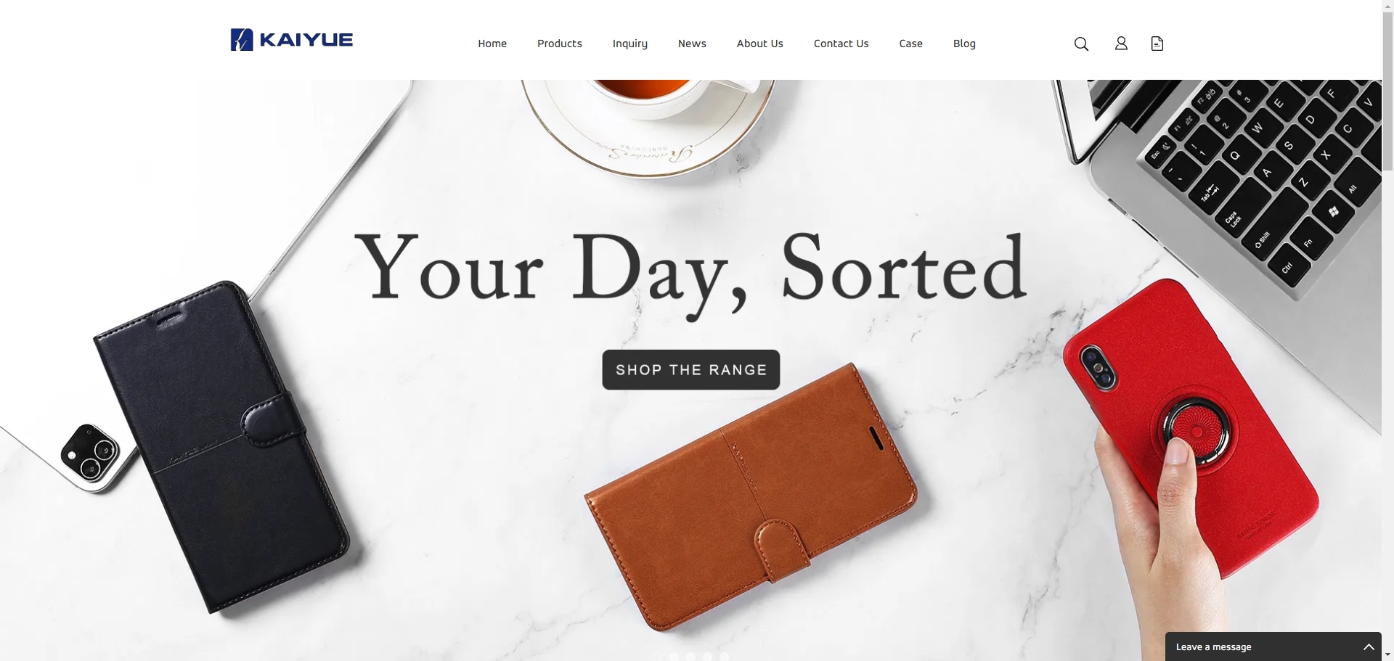Click the user account icon
The width and height of the screenshot is (1394, 661).
tap(1121, 44)
